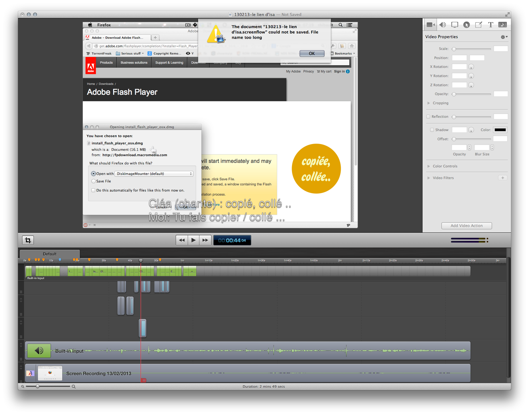529x415 pixels.
Task: Turn the X Rotation dial
Action: click(x=471, y=67)
